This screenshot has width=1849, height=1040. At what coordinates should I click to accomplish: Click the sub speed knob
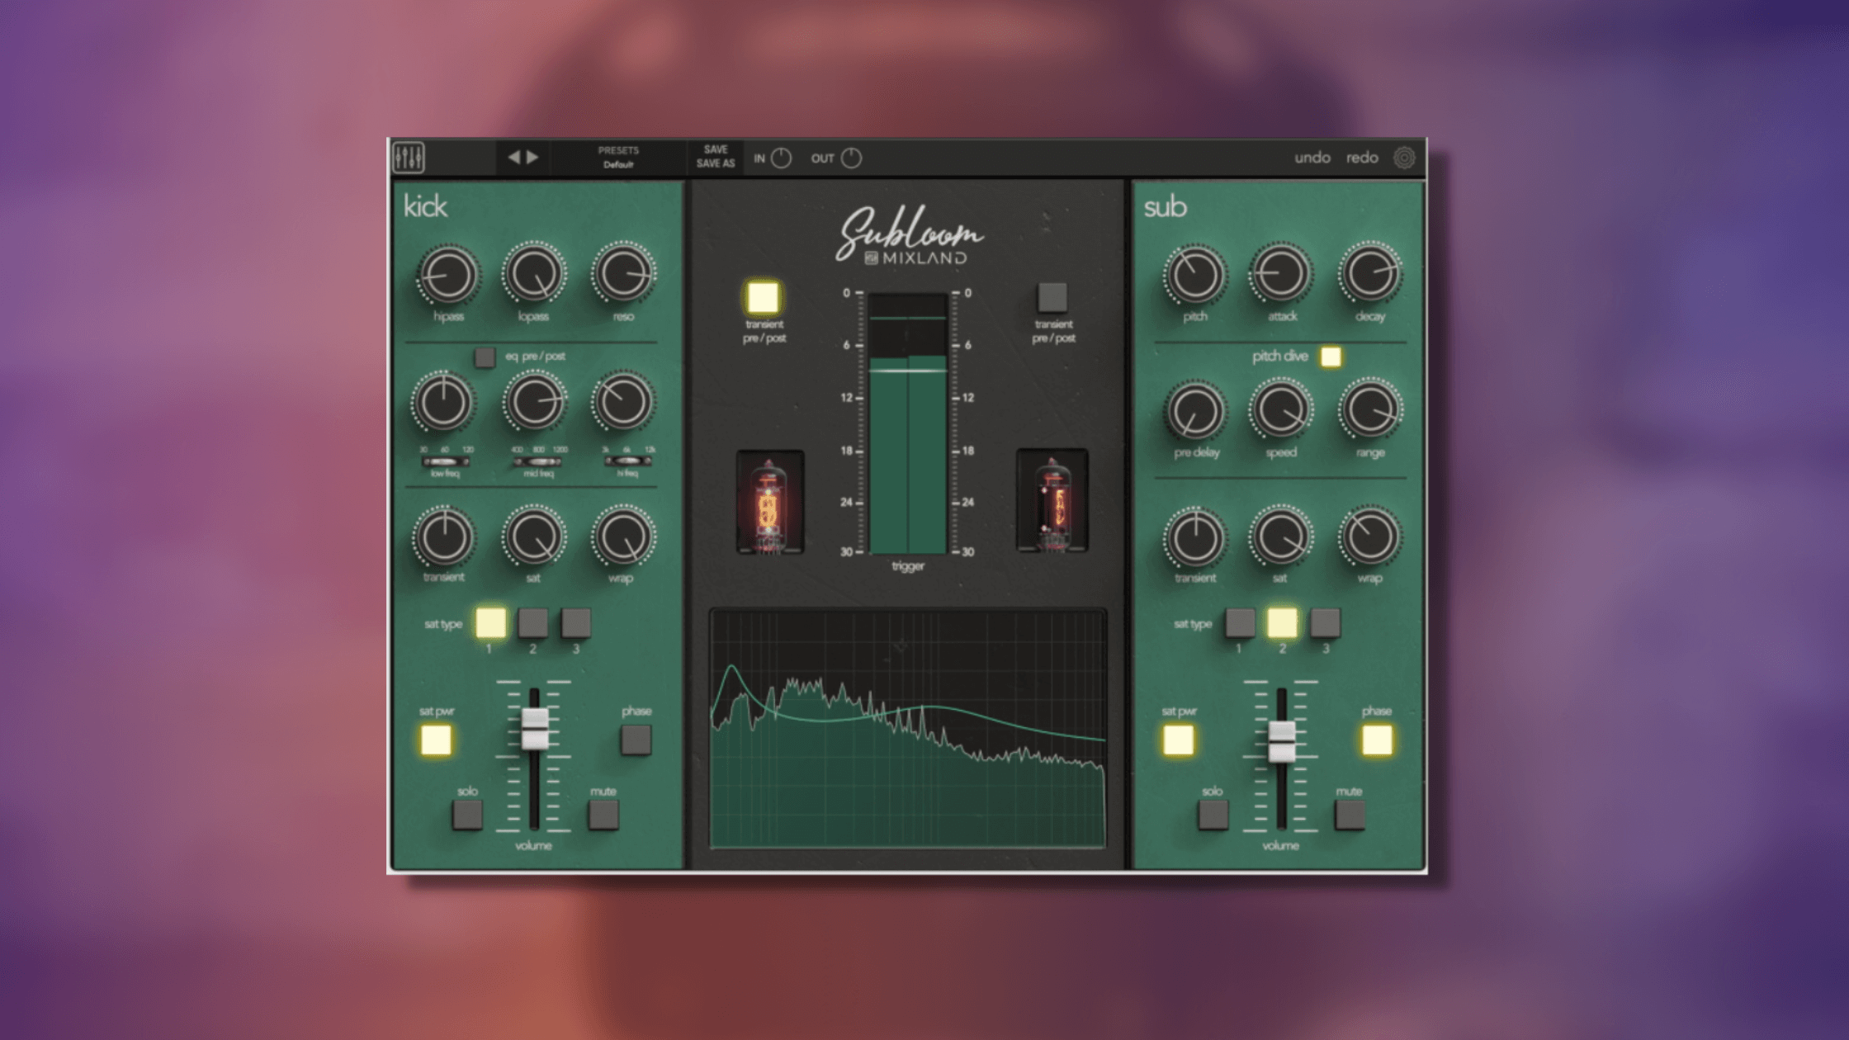coord(1281,409)
